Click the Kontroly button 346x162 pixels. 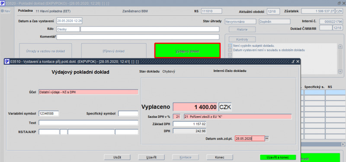tap(242, 39)
